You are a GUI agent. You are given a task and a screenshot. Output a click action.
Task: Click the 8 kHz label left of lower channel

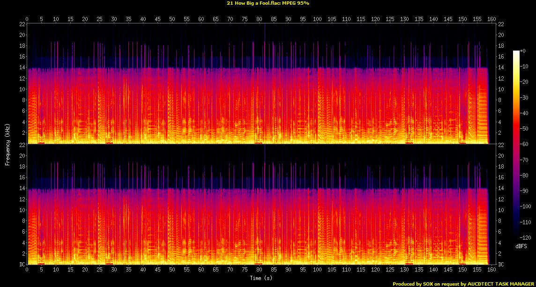[22, 221]
